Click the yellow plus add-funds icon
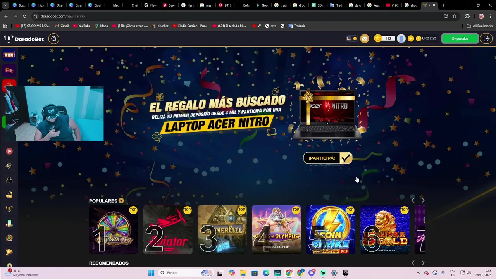Screen dimensions: 496x279 point(411,38)
